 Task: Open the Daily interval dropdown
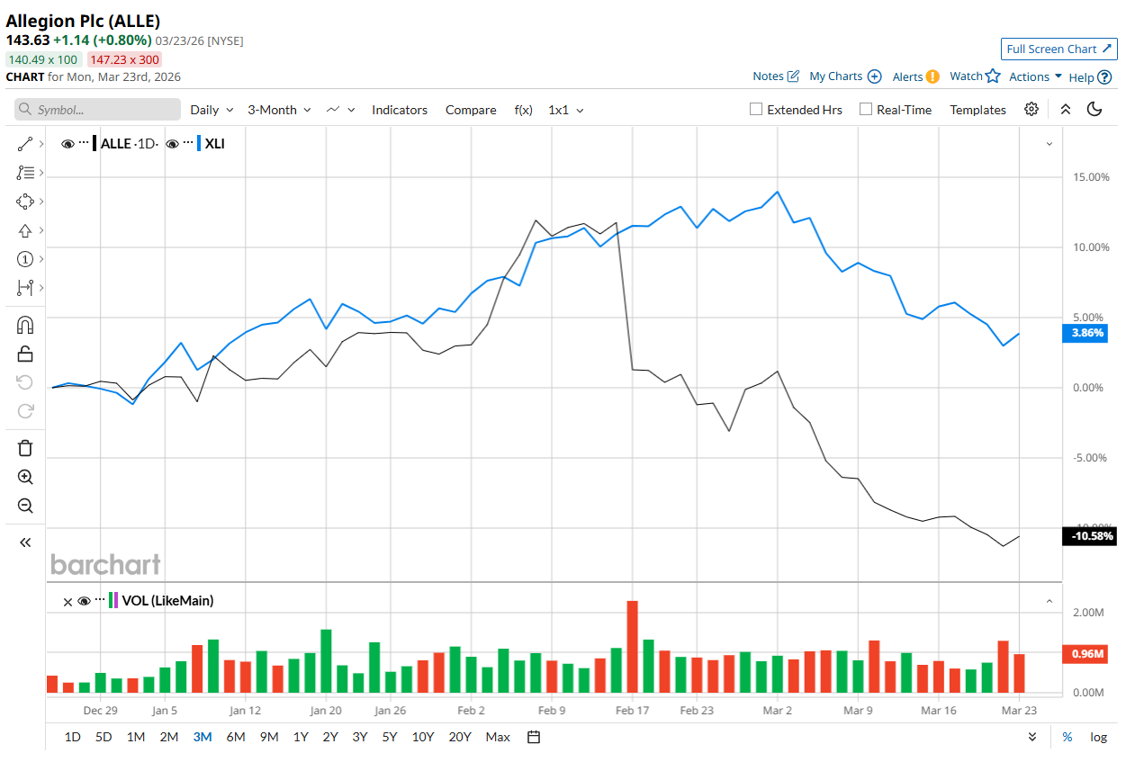coord(212,110)
